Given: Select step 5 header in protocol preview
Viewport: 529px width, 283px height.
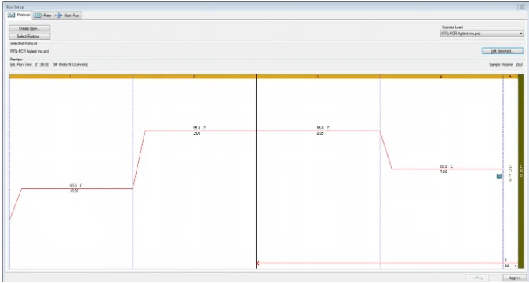Looking at the screenshot, I should (510, 77).
